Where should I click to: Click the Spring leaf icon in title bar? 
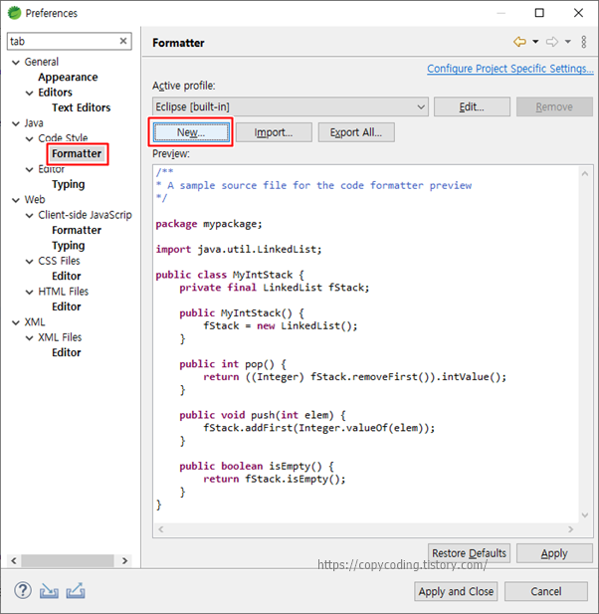coord(14,13)
